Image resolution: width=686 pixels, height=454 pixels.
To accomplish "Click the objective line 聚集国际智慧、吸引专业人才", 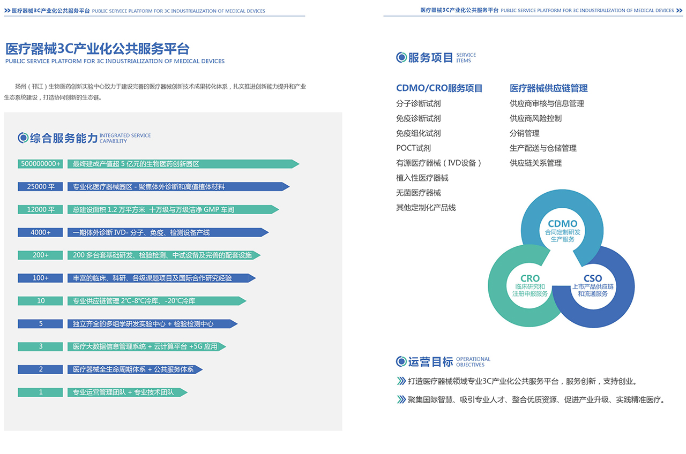I will (x=536, y=399).
